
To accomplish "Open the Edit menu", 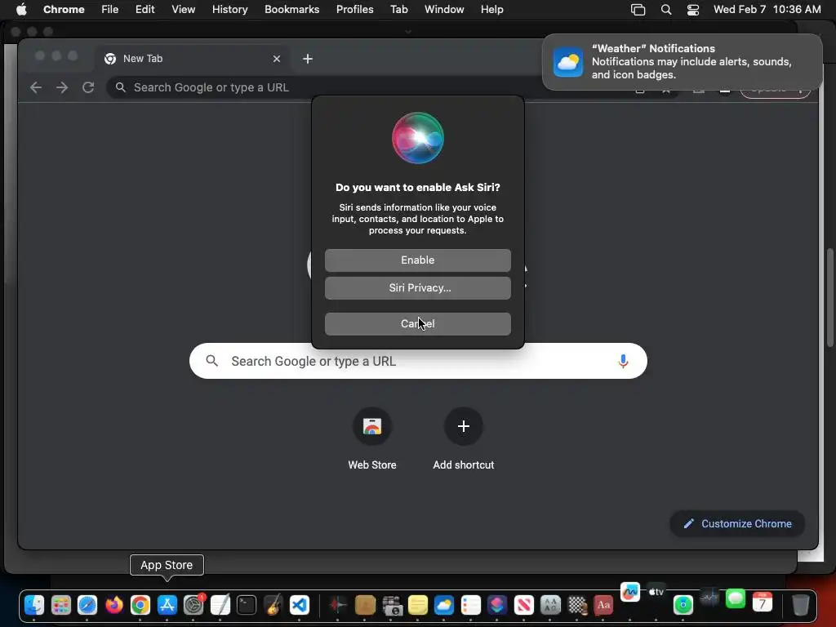I will pos(145,9).
